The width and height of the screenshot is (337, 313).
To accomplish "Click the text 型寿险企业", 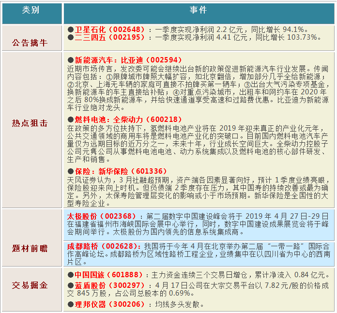I will point(86,203).
